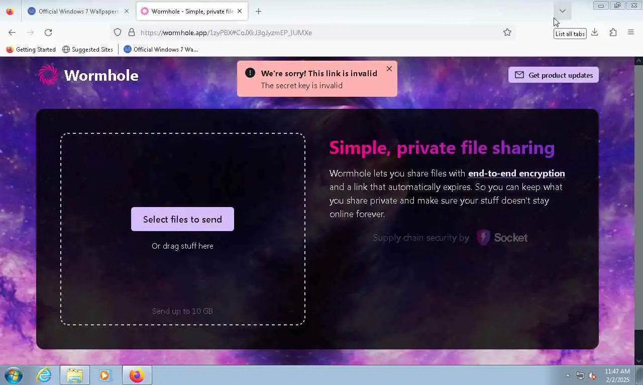The height and width of the screenshot is (385, 643).
Task: Open the Downloads panel
Action: click(595, 32)
